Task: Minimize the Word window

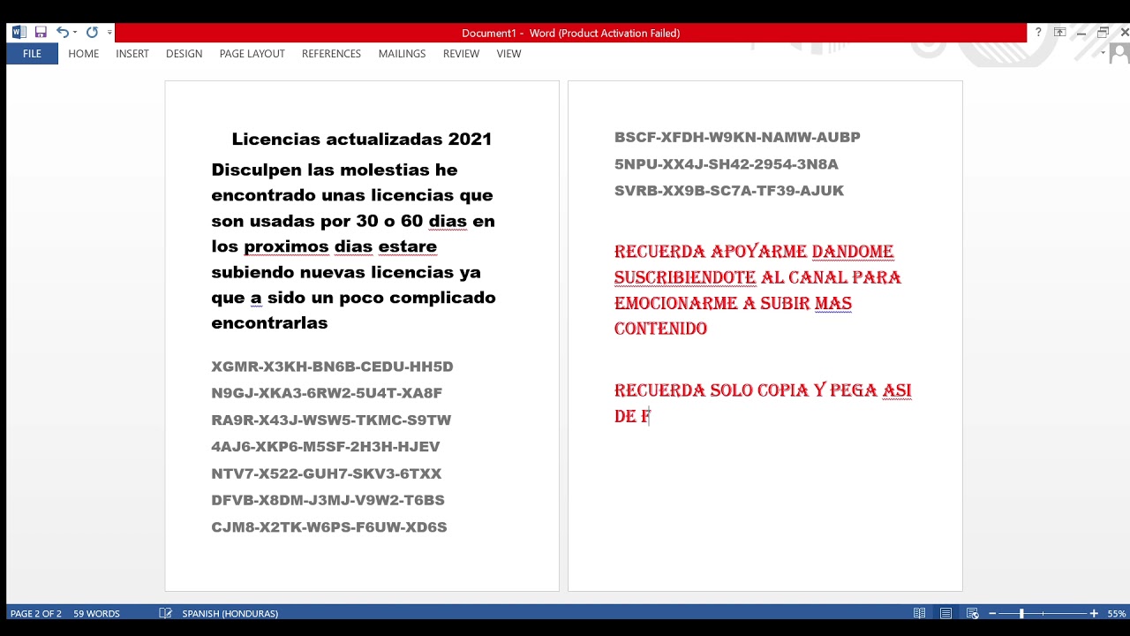Action: pyautogui.click(x=1081, y=33)
